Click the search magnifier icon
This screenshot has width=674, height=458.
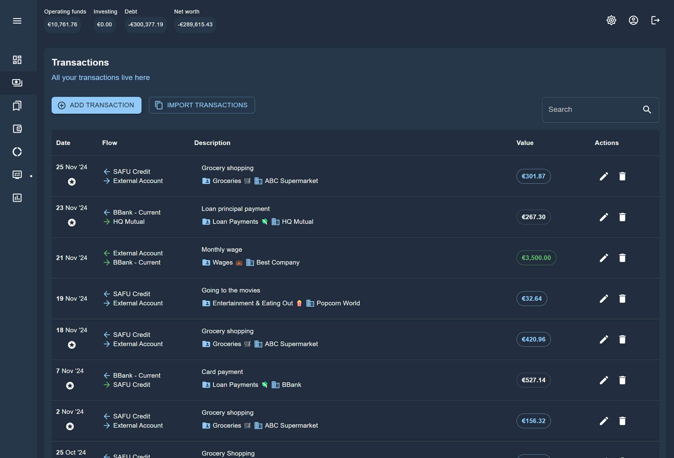click(x=647, y=110)
